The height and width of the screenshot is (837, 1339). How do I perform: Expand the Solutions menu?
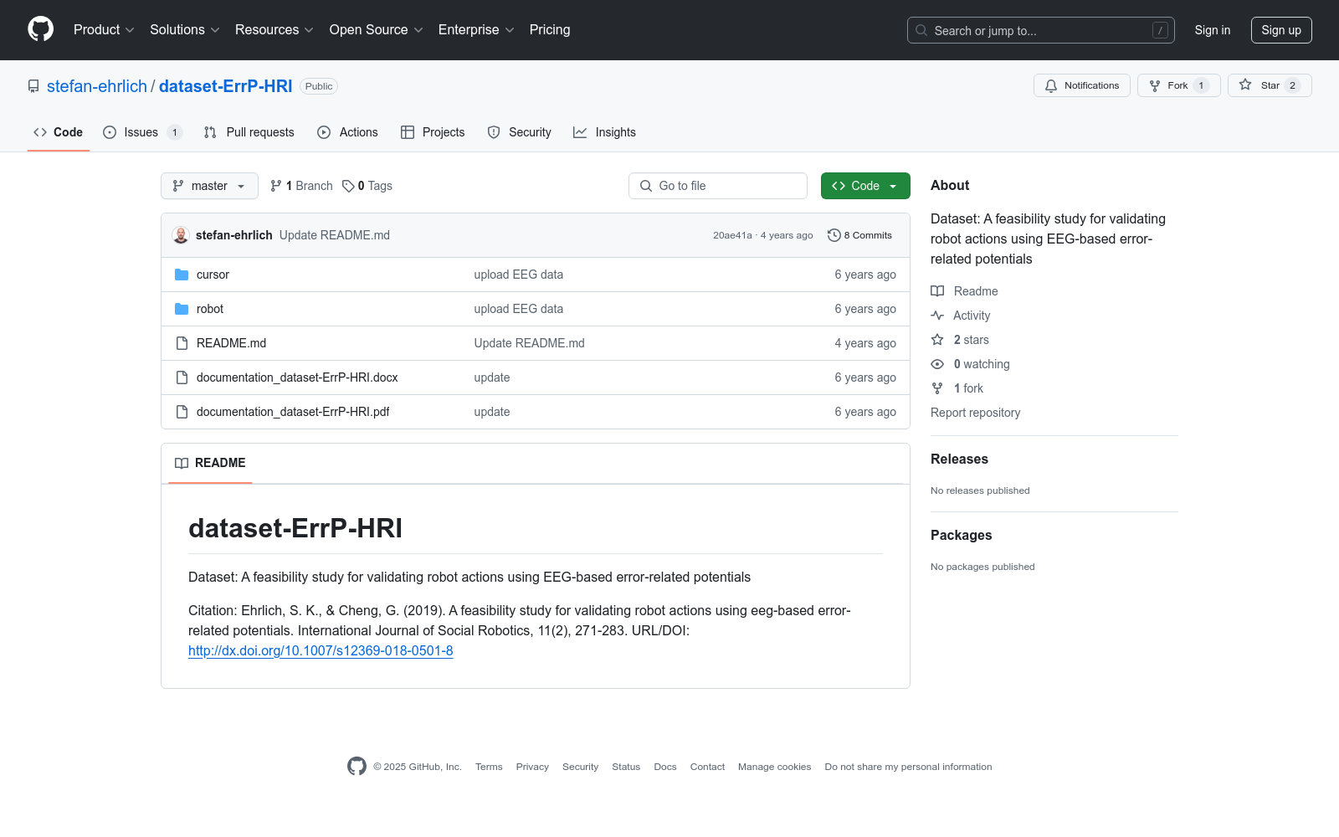(x=185, y=30)
